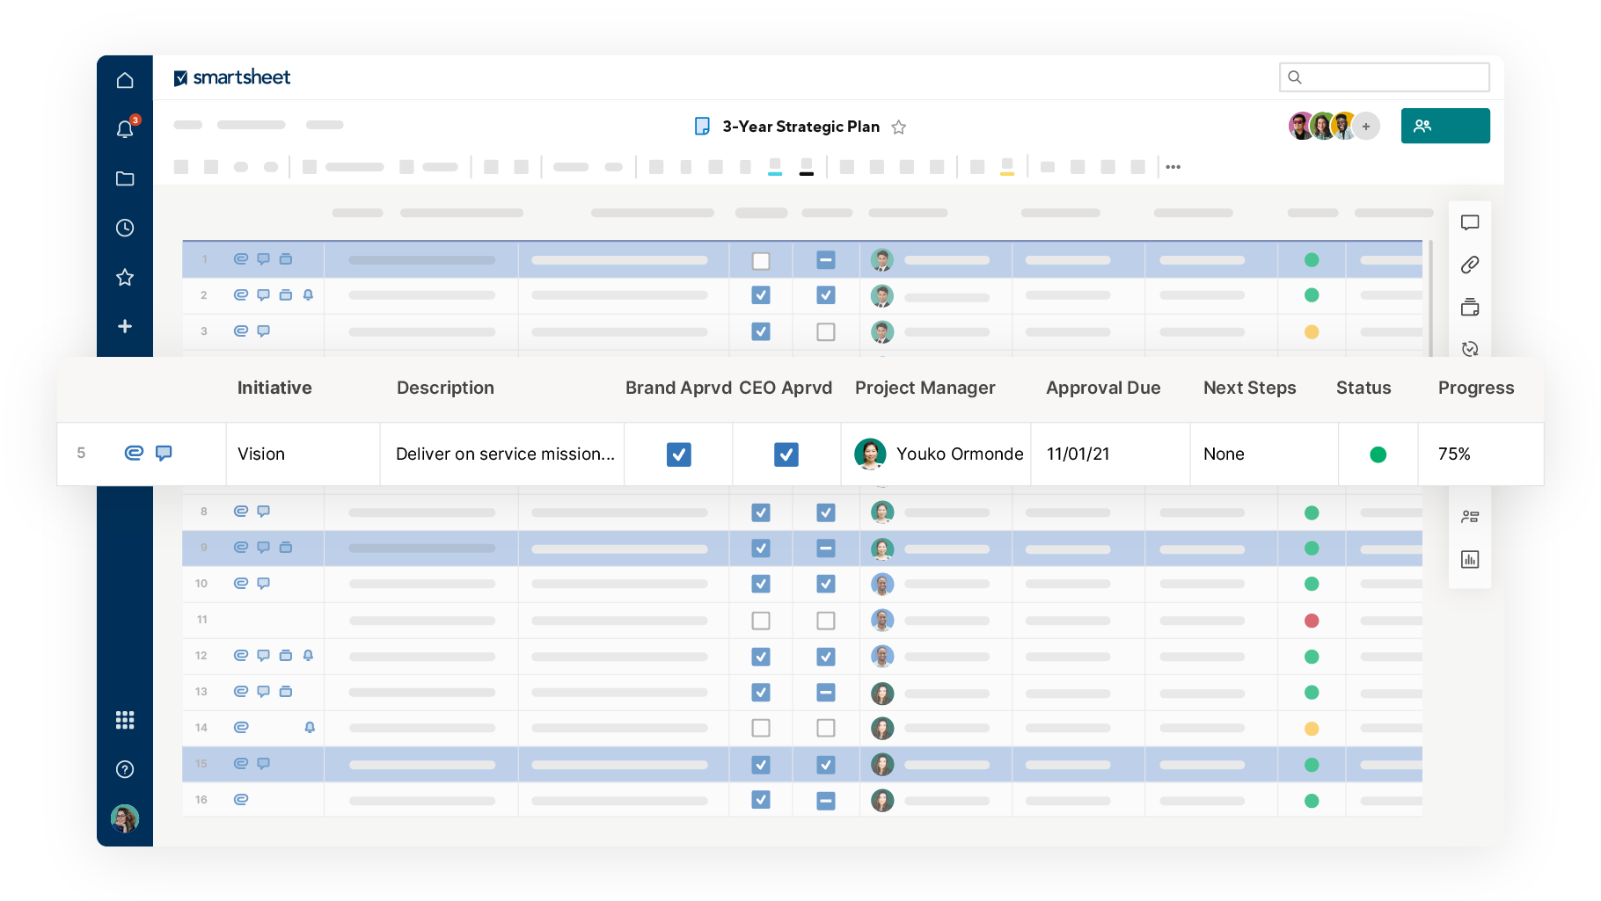Open Favorites star in sidebar
This screenshot has height=901, width=1601.
tap(125, 278)
